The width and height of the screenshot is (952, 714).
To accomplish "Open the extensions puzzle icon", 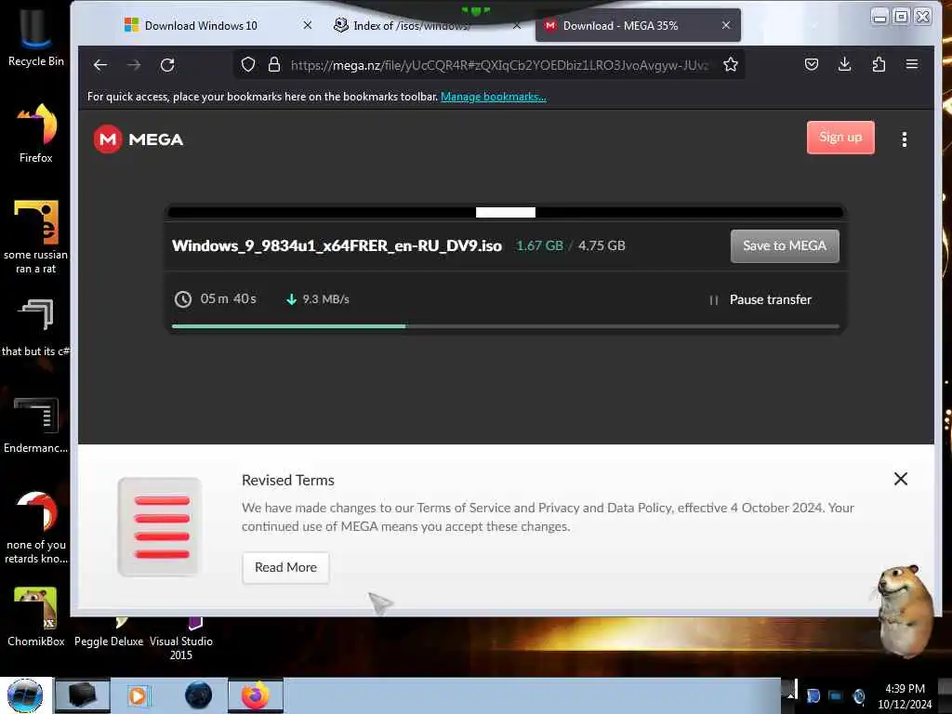I will (x=879, y=64).
